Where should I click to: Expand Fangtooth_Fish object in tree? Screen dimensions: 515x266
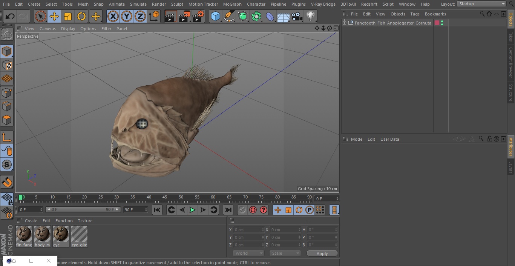[344, 23]
